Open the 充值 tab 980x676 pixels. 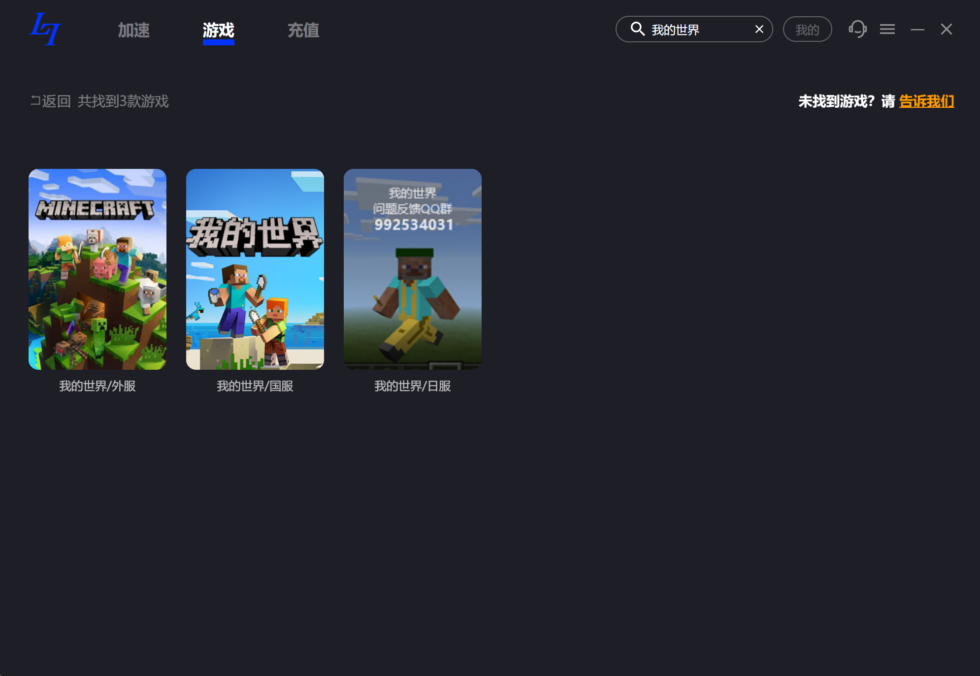(303, 30)
